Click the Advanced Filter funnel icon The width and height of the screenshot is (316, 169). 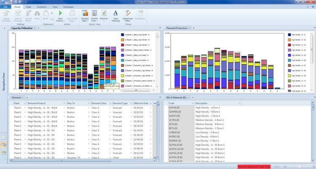(x=128, y=13)
